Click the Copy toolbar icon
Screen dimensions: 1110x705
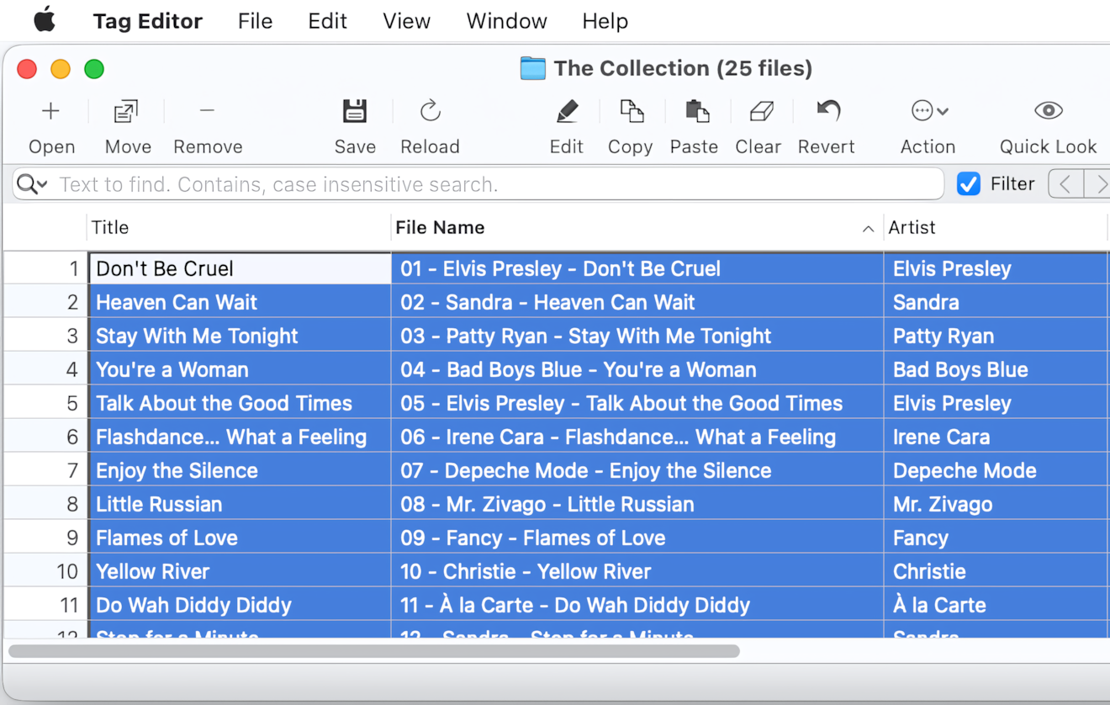pyautogui.click(x=632, y=111)
